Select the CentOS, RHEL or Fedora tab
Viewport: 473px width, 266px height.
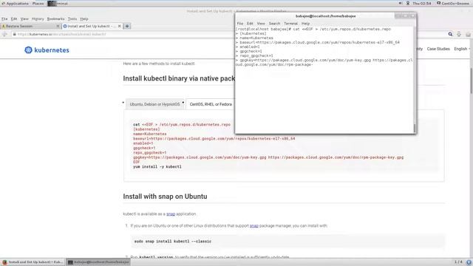(211, 104)
